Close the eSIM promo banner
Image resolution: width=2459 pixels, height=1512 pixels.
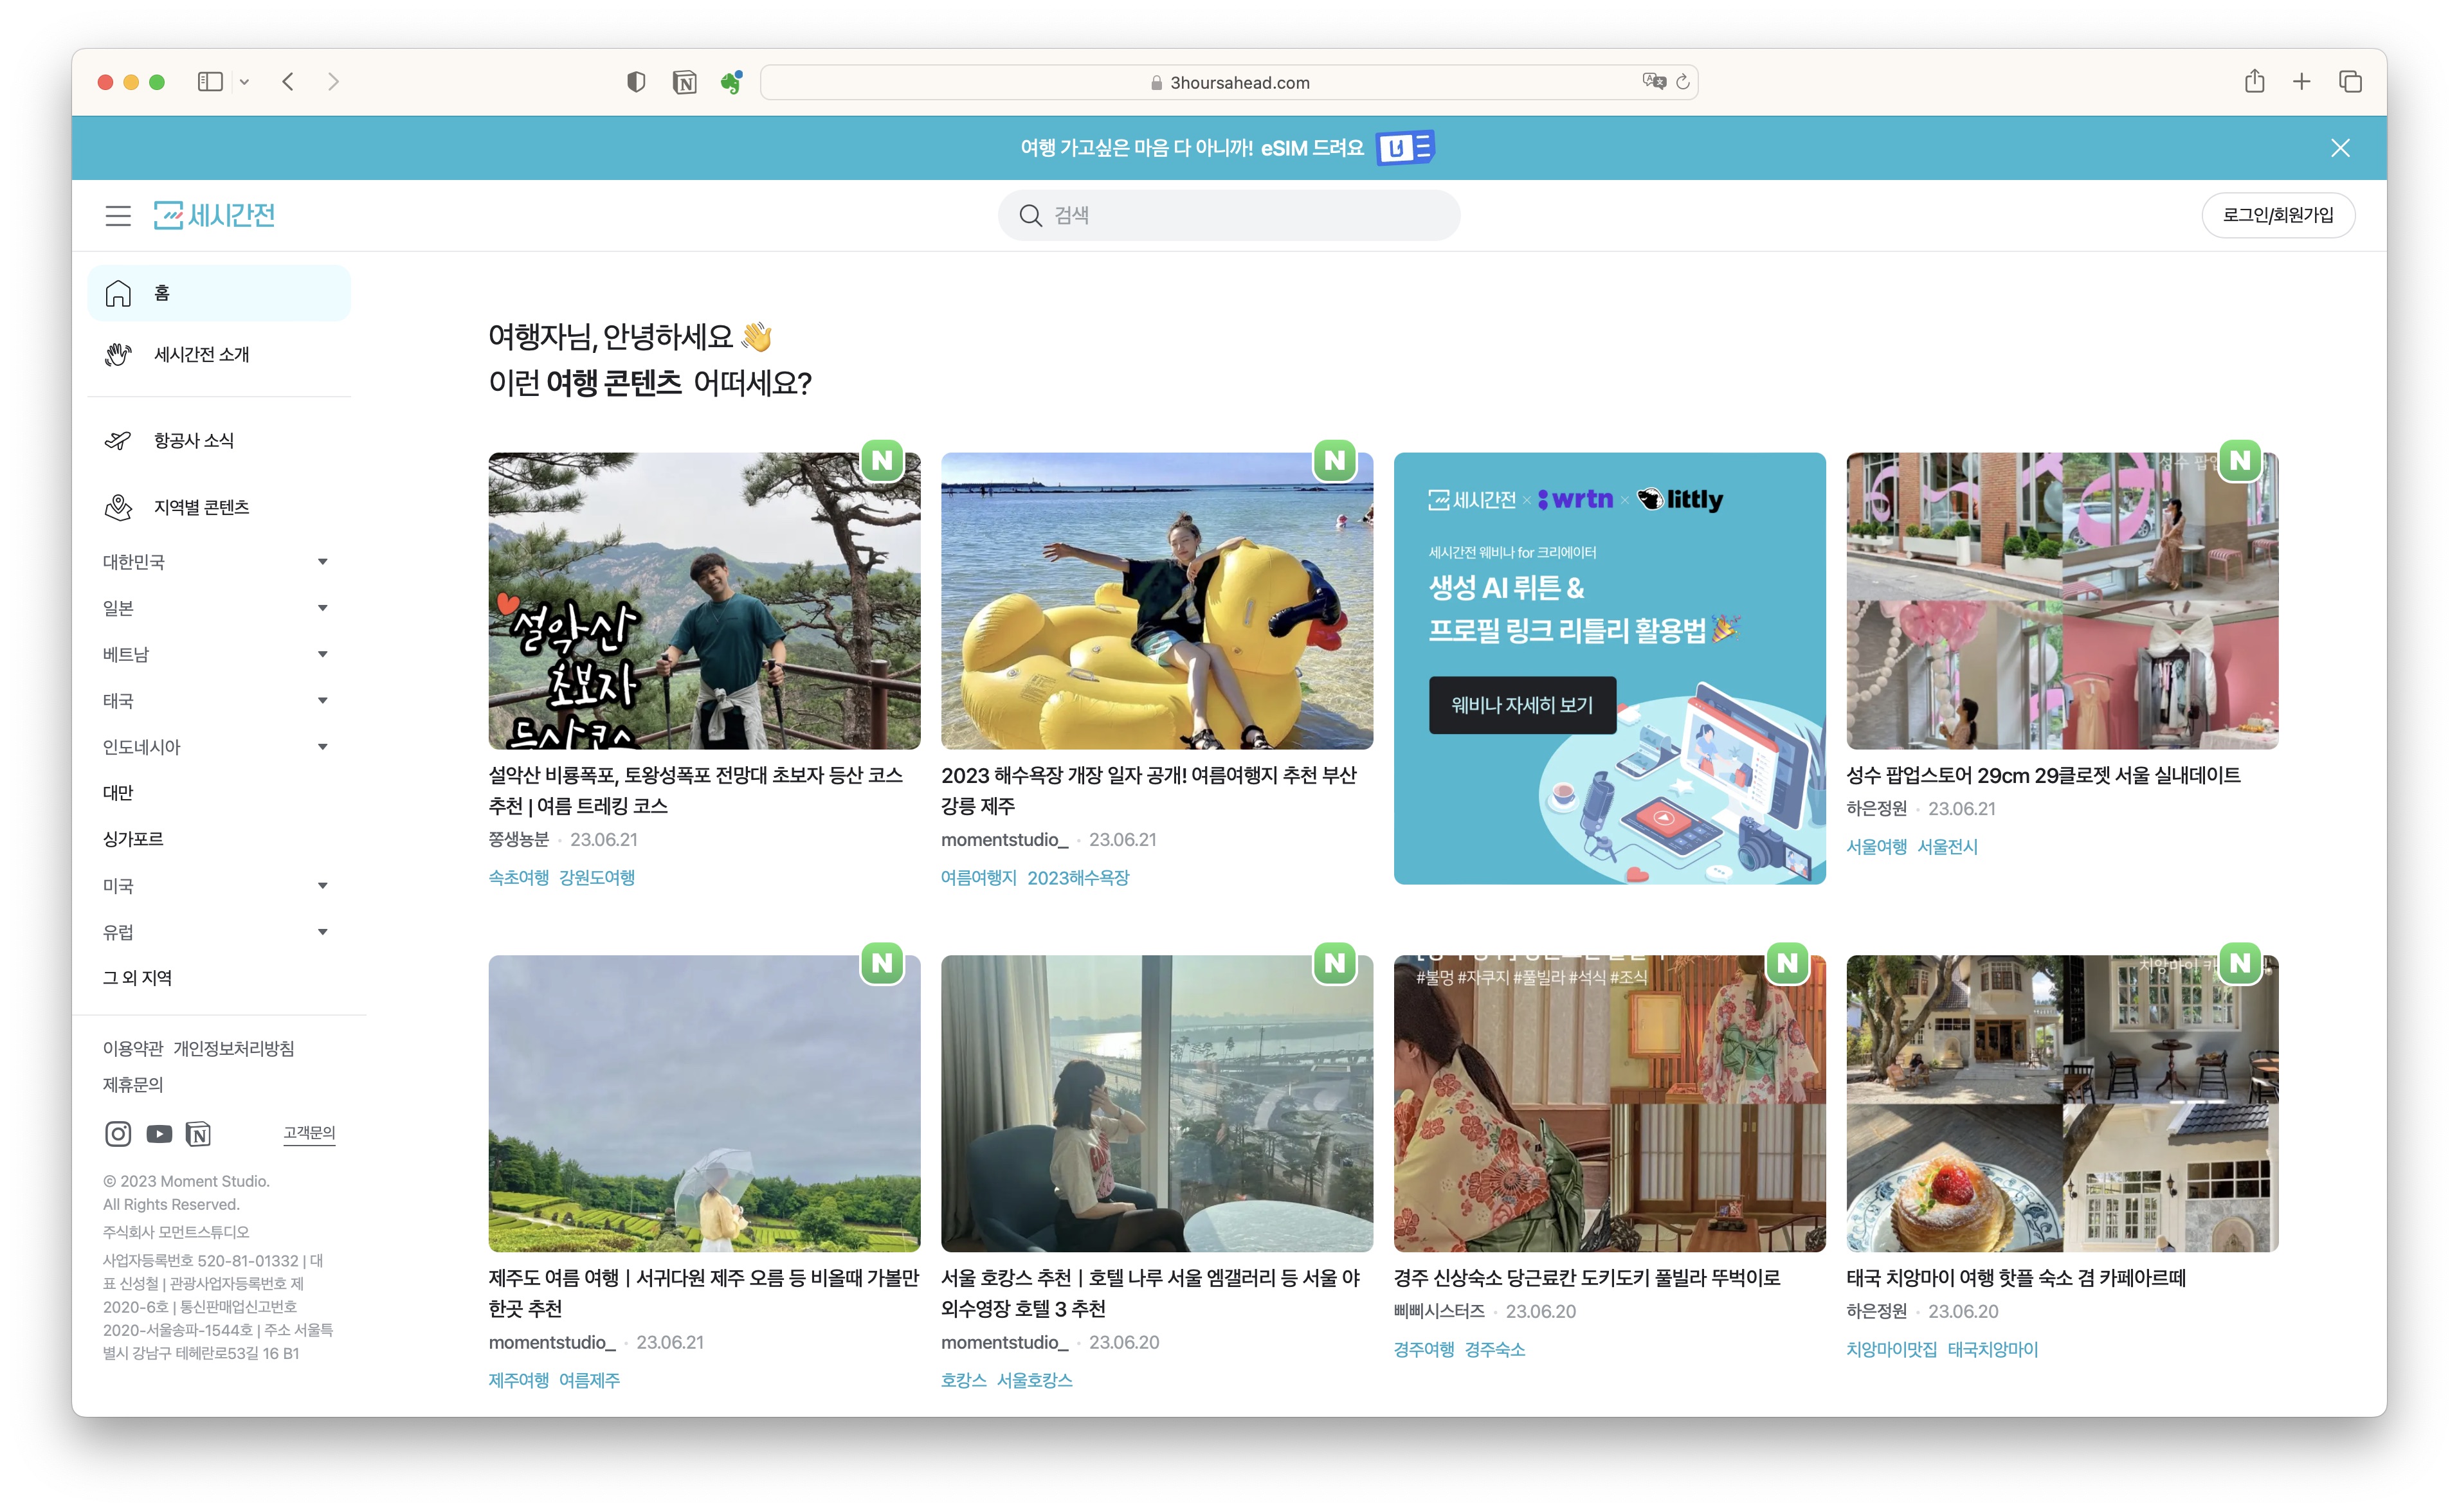click(2339, 148)
